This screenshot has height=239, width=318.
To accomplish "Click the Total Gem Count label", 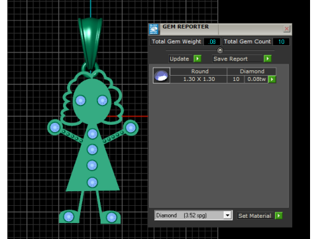I will pyautogui.click(x=247, y=42).
